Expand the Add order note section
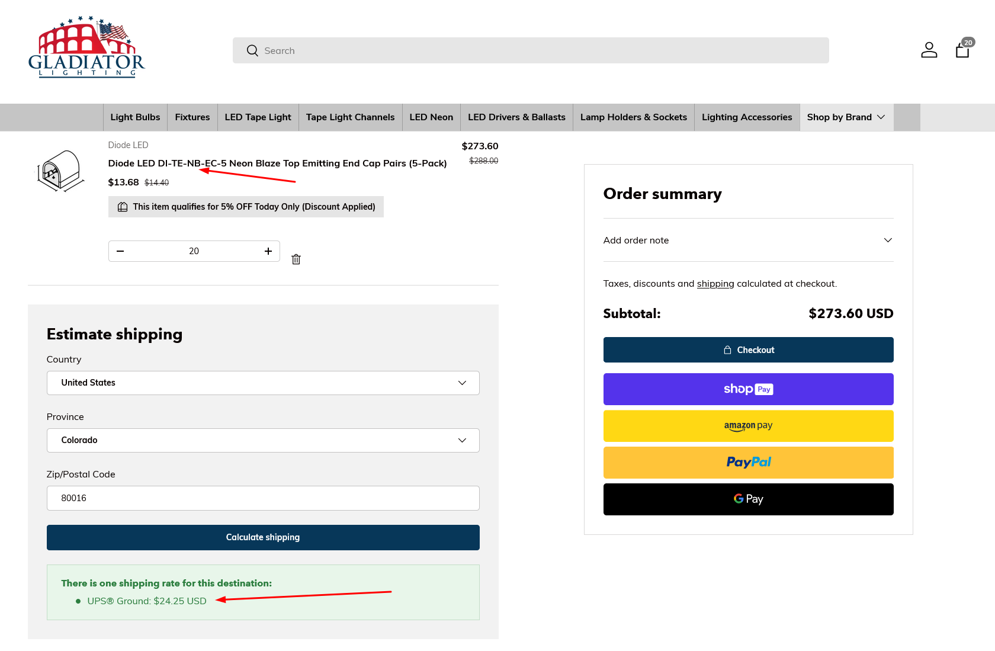The width and height of the screenshot is (995, 651). 748,240
